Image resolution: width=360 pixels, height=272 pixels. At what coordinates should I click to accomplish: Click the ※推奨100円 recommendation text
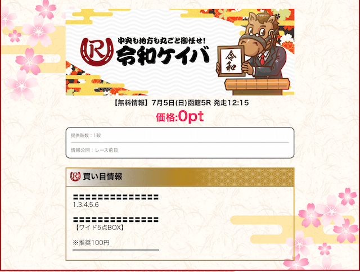[91, 243]
